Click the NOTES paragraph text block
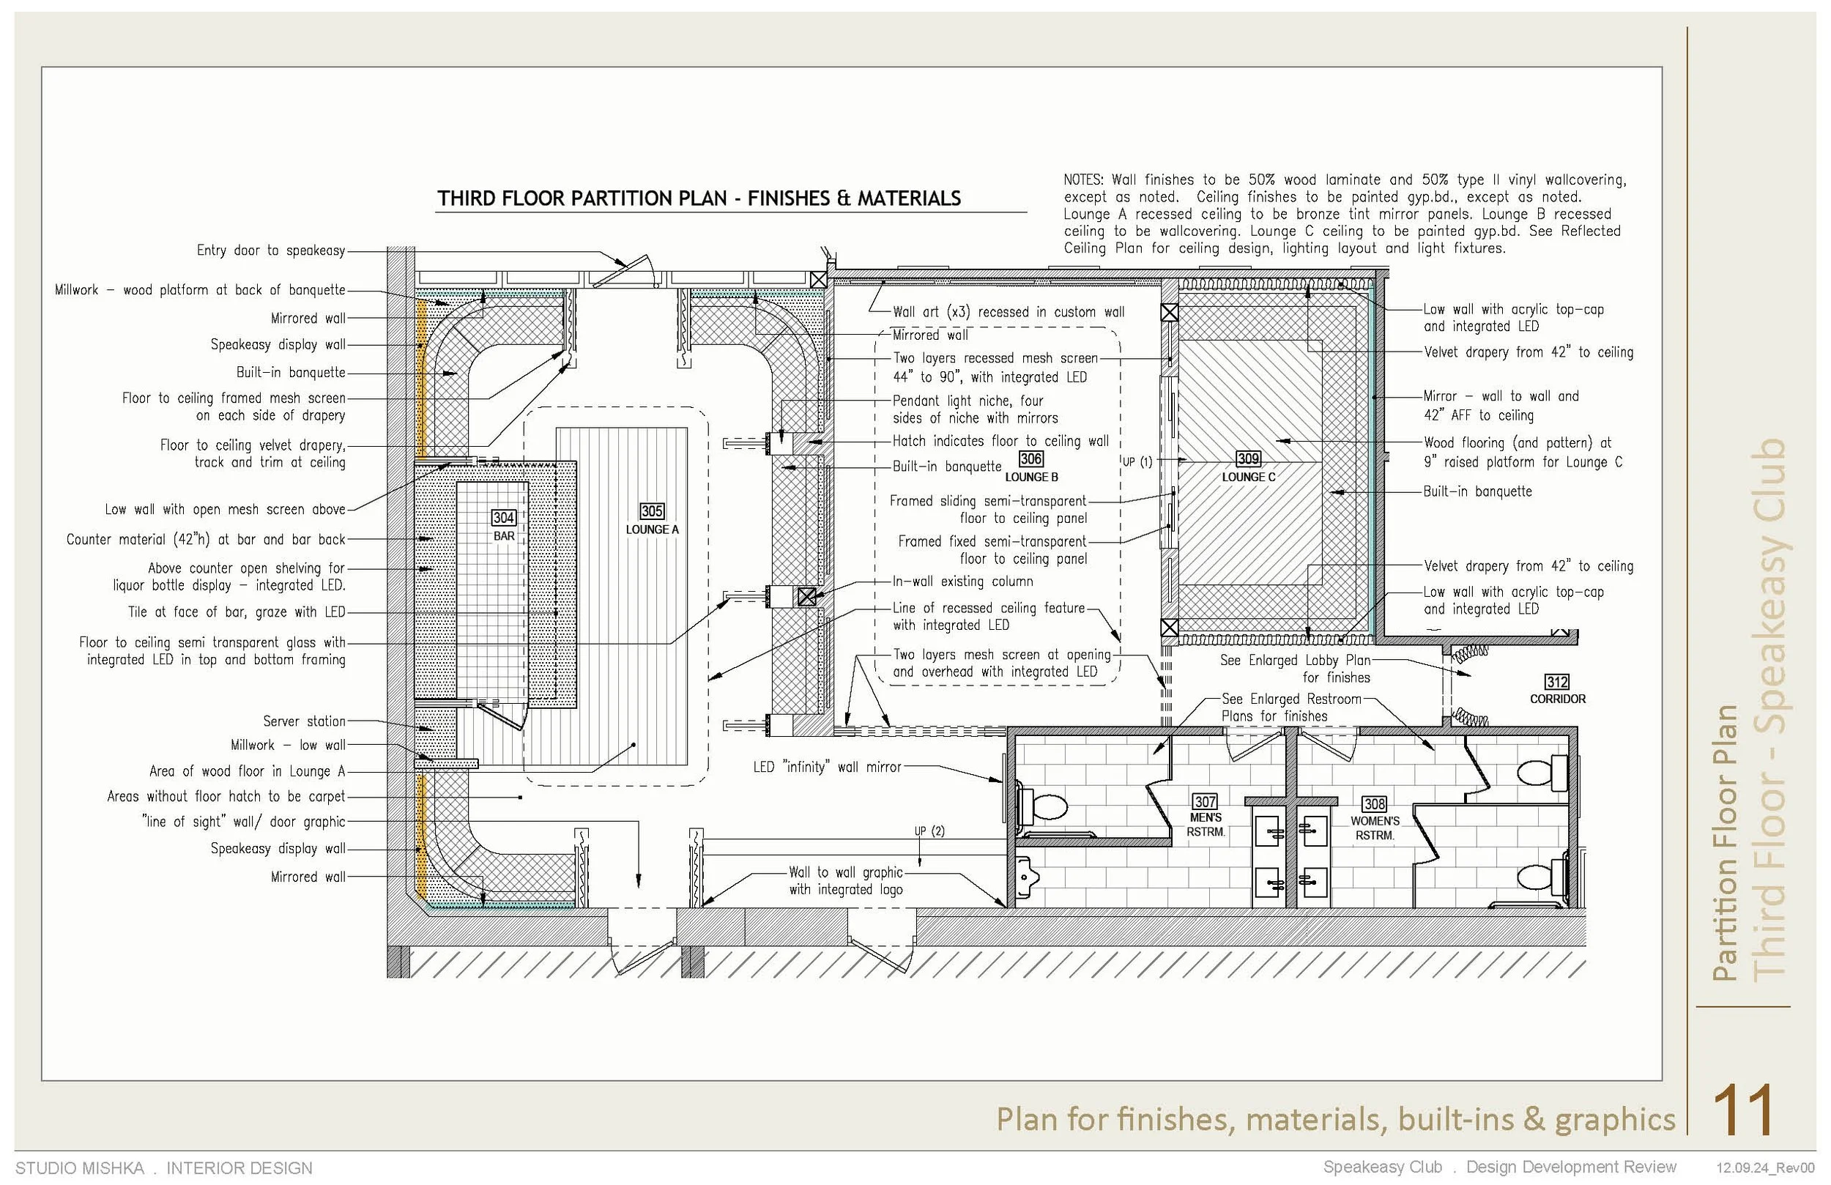Screen dimensions: 1831x1185 click(1345, 214)
